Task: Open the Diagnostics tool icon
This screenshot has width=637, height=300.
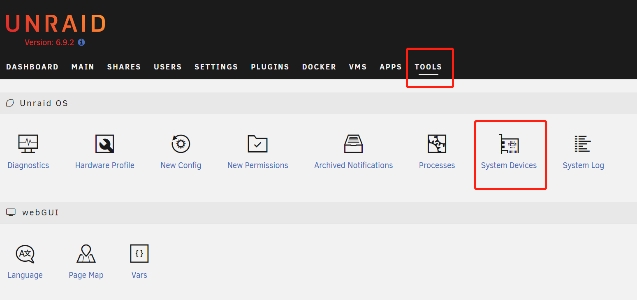Action: coord(28,144)
